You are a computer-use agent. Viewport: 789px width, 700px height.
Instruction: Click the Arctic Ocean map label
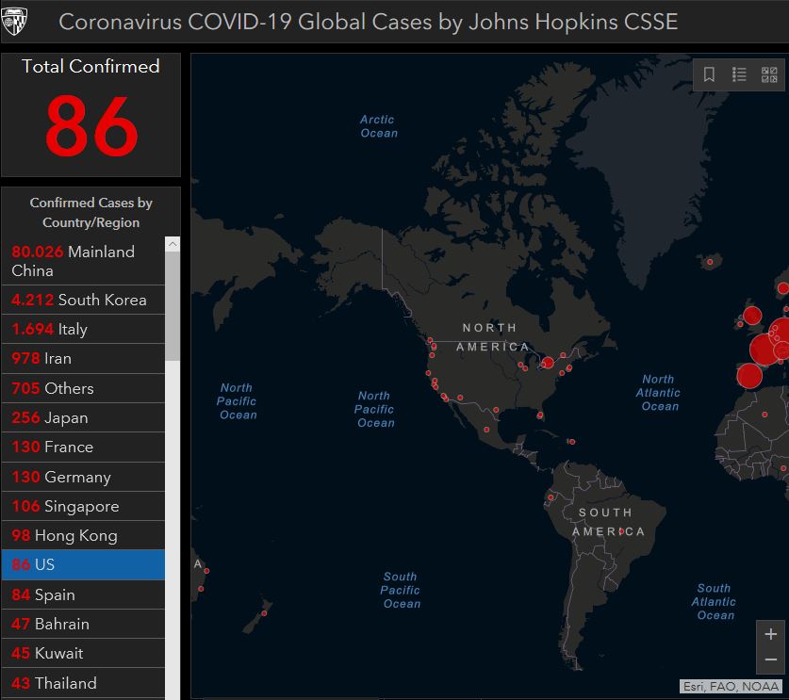coord(378,126)
